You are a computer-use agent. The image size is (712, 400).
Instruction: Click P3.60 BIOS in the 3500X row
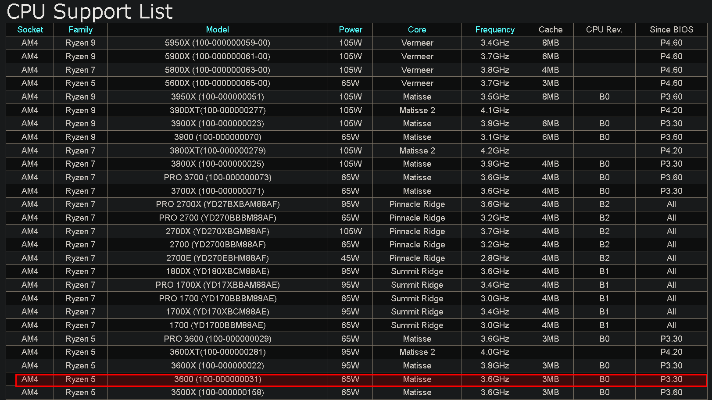coord(672,393)
